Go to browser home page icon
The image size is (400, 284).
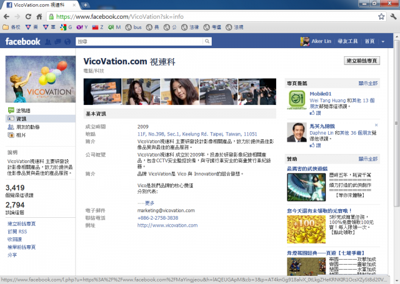39,17
